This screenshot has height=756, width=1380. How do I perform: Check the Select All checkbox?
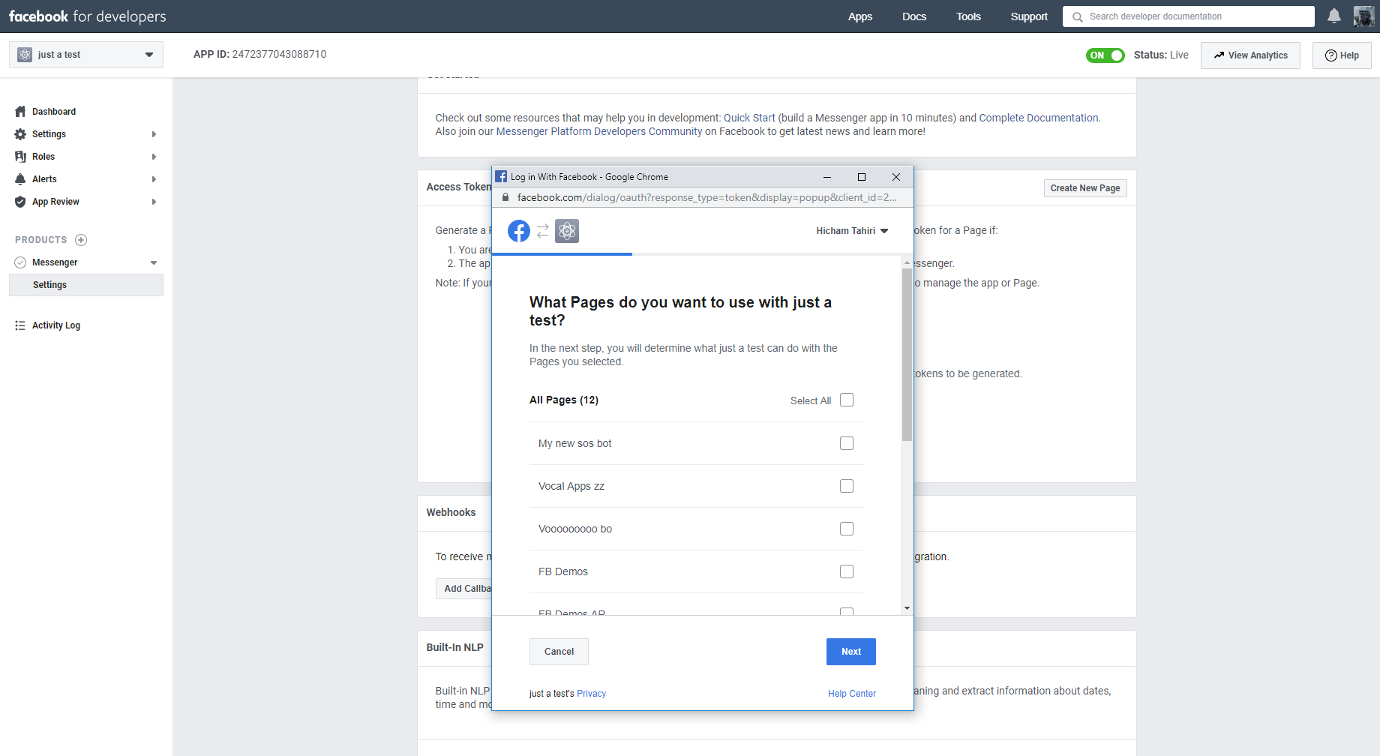[847, 400]
